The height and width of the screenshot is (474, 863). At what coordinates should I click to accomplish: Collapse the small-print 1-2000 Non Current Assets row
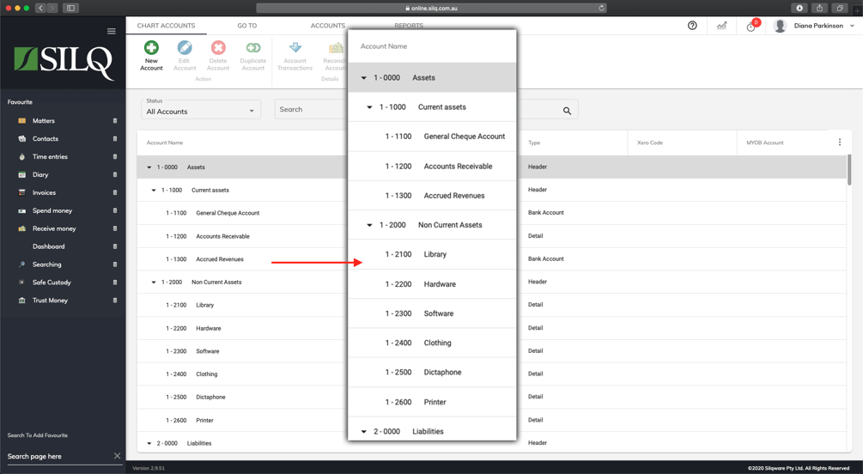(x=154, y=283)
